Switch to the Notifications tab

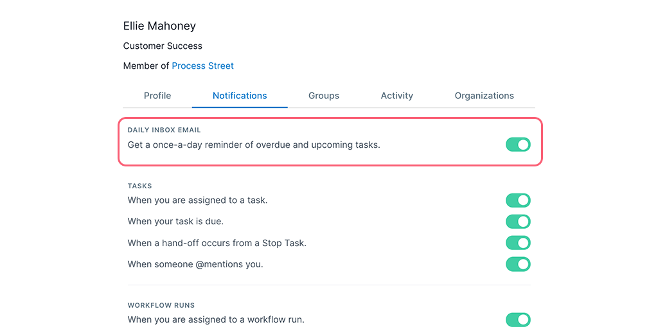(x=240, y=96)
